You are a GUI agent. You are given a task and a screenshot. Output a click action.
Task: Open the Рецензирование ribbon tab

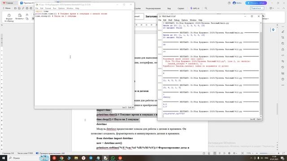[x=153, y=8]
